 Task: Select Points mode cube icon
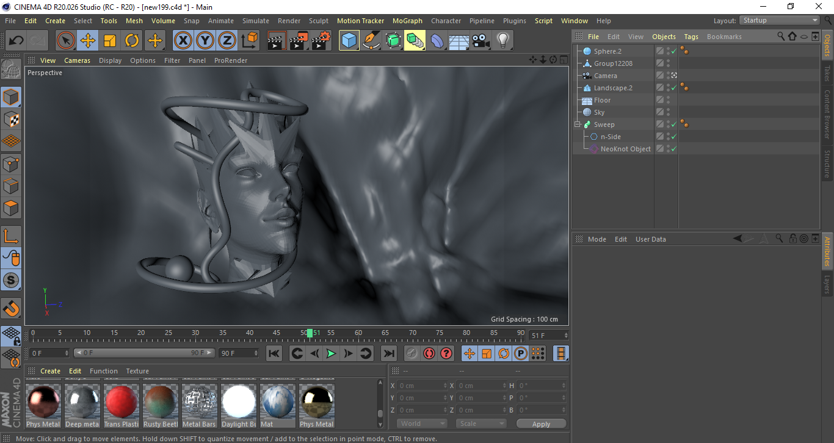(x=11, y=164)
